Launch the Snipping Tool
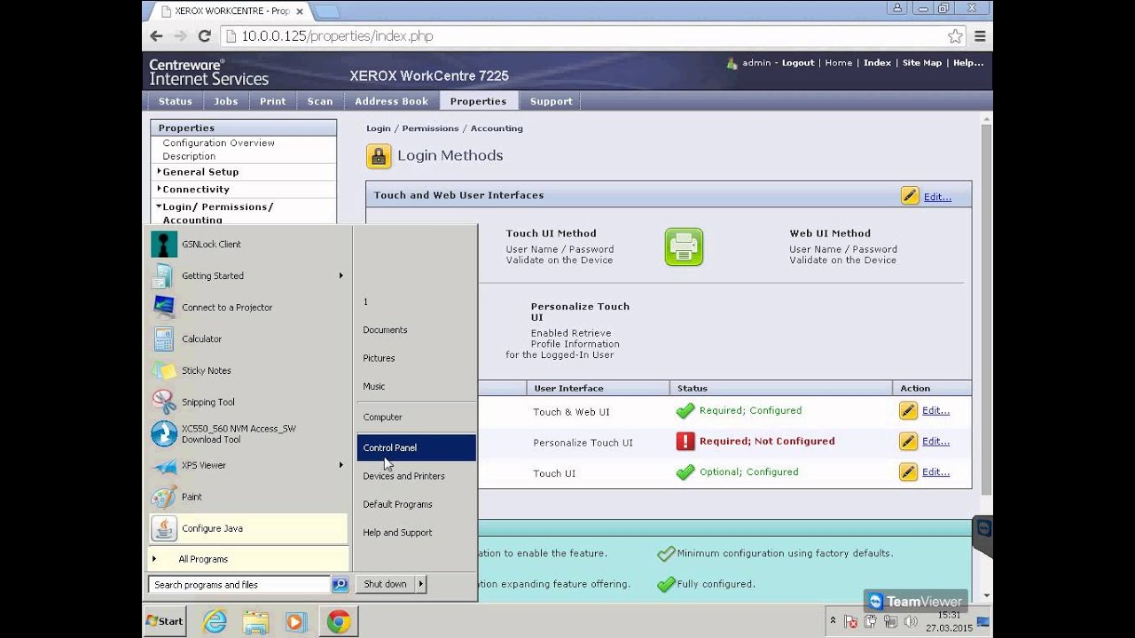 pyautogui.click(x=248, y=402)
